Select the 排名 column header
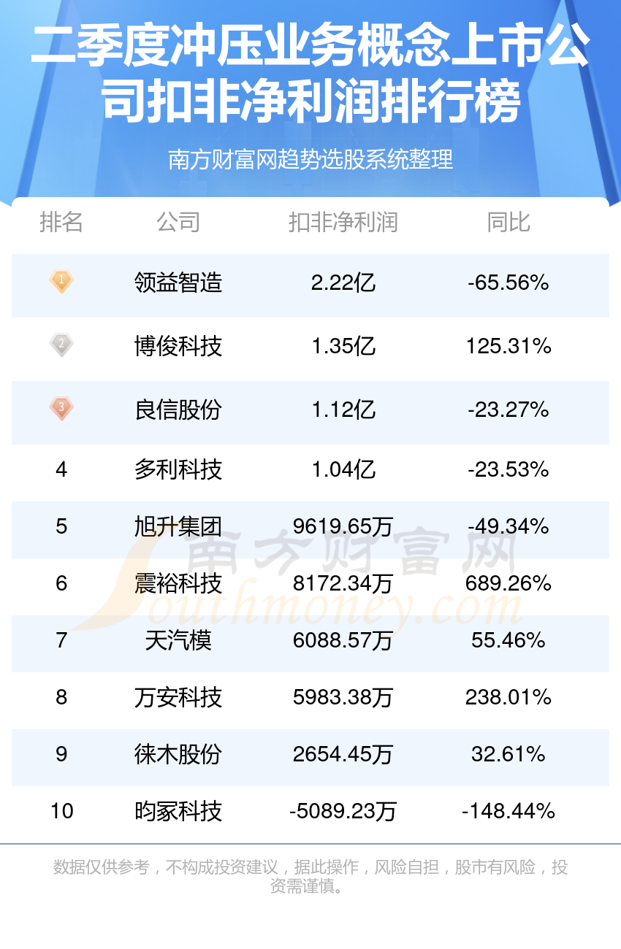Image resolution: width=621 pixels, height=949 pixels. point(61,222)
